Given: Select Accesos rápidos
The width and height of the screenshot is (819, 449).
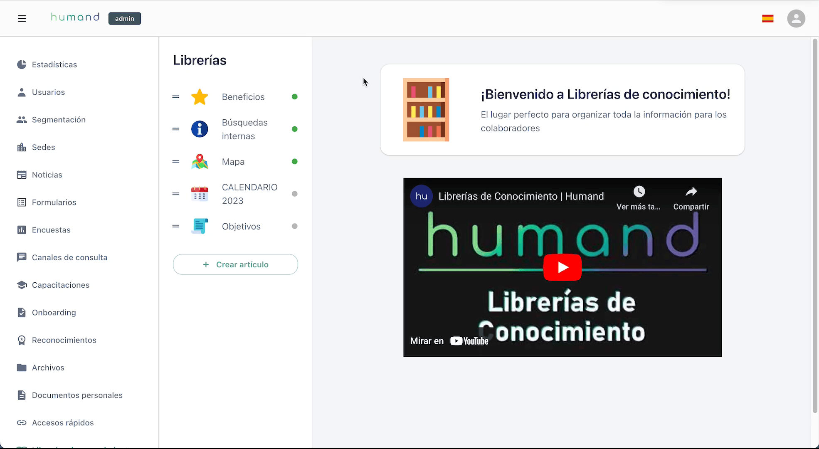Looking at the screenshot, I should coord(63,422).
